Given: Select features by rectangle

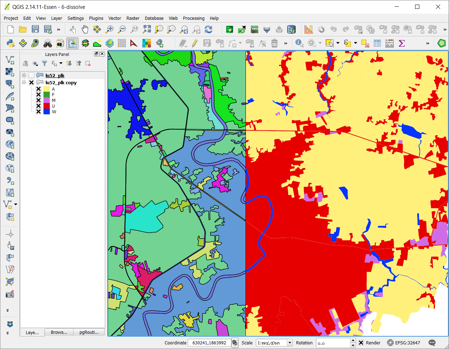Looking at the screenshot, I should pyautogui.click(x=330, y=43).
